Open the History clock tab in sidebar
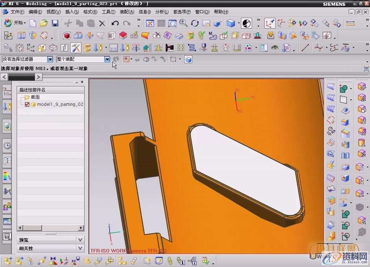 pos(7,146)
